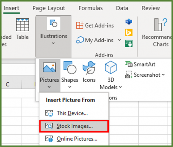Click the Visio Data Visualizer add-in icon
Screen dimensions: 173x147
[129, 22]
